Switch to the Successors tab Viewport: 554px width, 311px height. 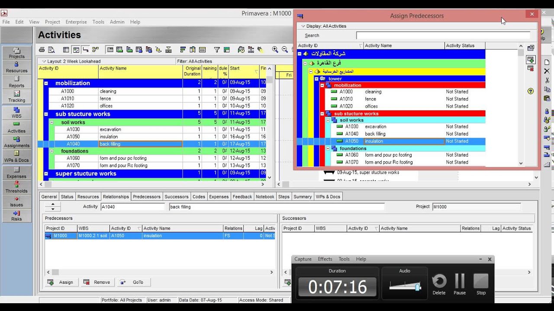click(x=177, y=197)
